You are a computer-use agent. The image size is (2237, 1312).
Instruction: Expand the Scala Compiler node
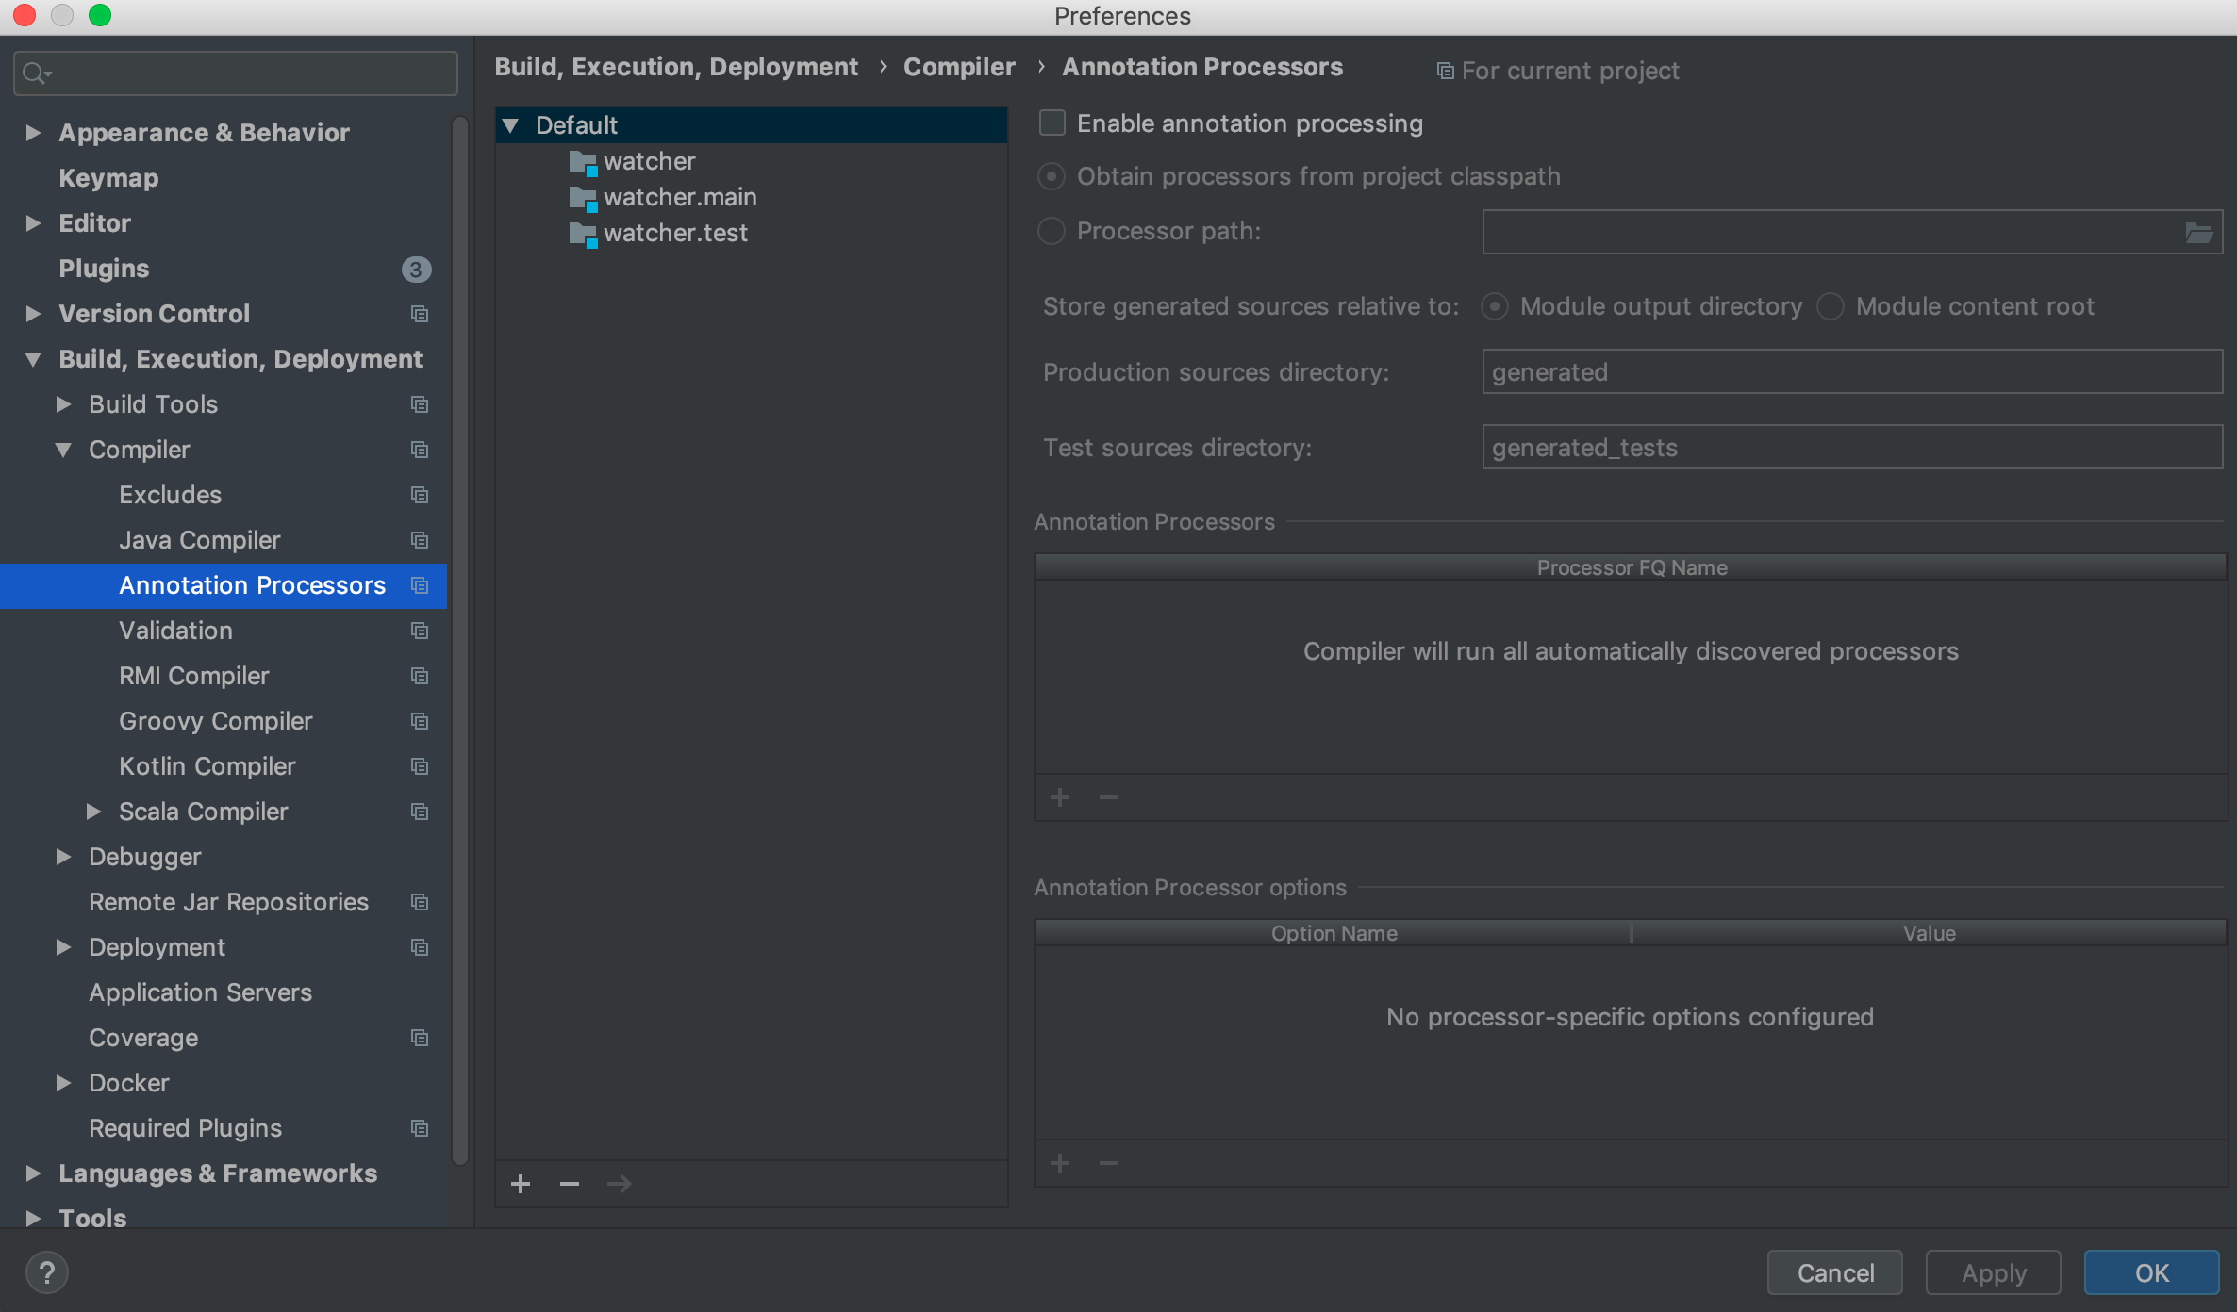(93, 812)
